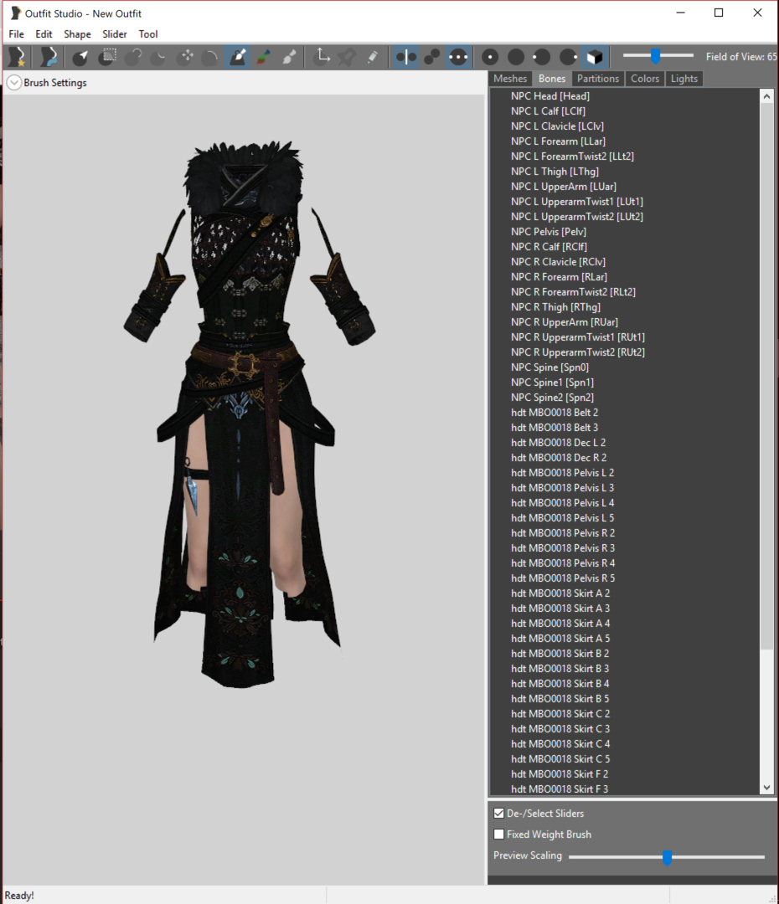Image resolution: width=779 pixels, height=904 pixels.
Task: Select bone 'NPC Spine [Spn0]'
Action: click(550, 367)
